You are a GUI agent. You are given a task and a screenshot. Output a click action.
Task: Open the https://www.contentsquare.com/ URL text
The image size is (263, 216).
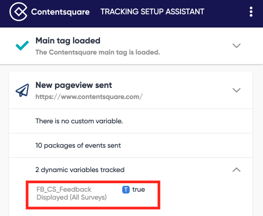pyautogui.click(x=89, y=97)
